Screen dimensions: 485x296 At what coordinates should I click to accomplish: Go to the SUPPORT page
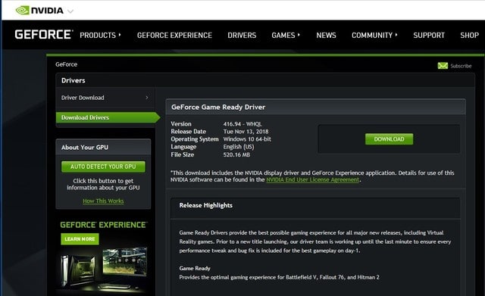coord(429,36)
